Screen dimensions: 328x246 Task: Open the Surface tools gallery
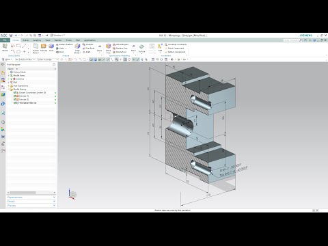coord(141,49)
